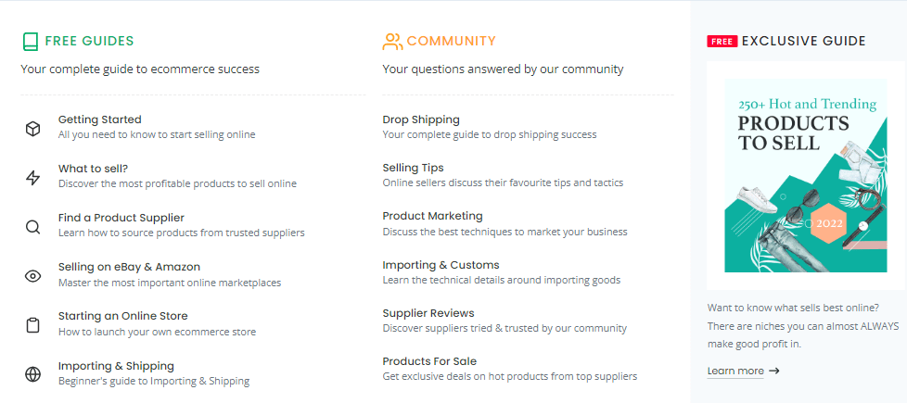Go to Selling Tips discussions
This screenshot has height=403, width=907.
click(413, 168)
